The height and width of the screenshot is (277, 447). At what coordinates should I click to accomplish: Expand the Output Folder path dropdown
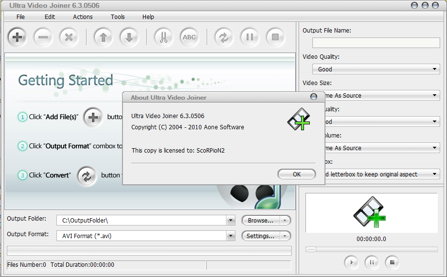(231, 220)
